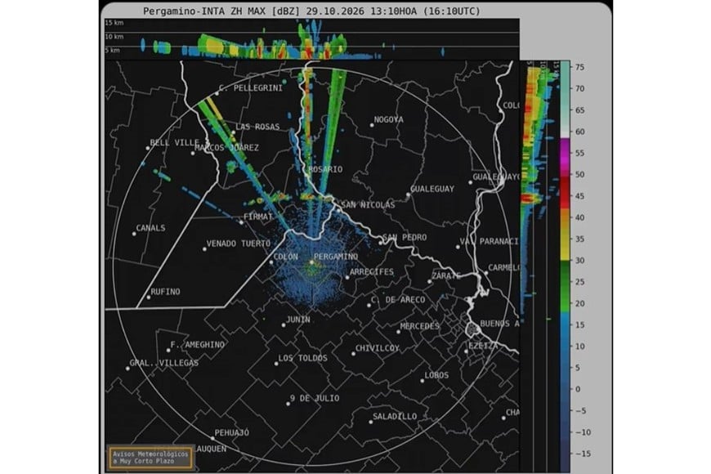The width and height of the screenshot is (711, 474).
Task: Click the 10 km altitude label
Action: 114,37
